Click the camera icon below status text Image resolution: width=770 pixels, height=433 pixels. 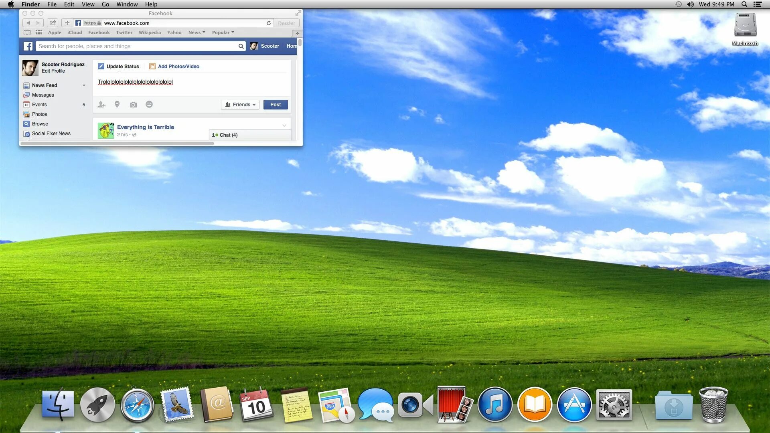click(x=133, y=105)
